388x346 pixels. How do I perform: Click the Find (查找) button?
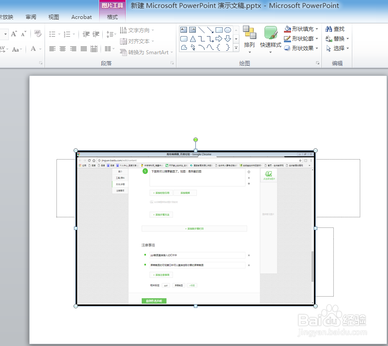point(335,29)
